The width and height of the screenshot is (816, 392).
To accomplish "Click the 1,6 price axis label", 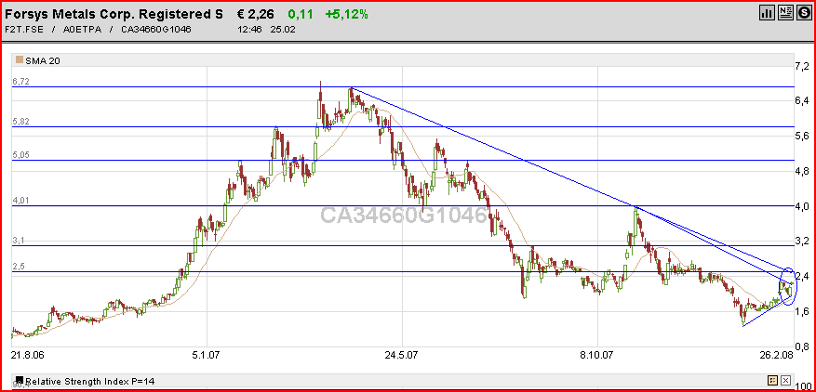I will [804, 312].
